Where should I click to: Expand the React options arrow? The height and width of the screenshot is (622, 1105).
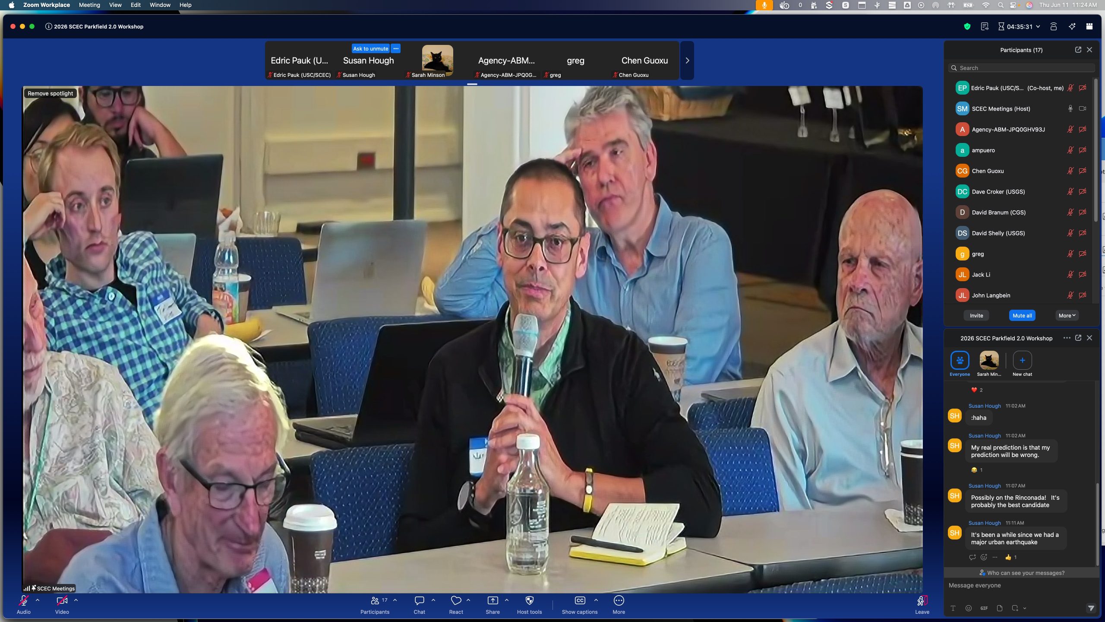[x=468, y=600]
